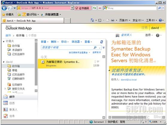Screen dimensions: 167x125
Task: Click the 证书错误 certificate error button
Action: pos(83,8)
